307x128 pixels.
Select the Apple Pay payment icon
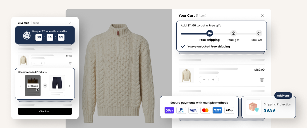(x=229, y=110)
